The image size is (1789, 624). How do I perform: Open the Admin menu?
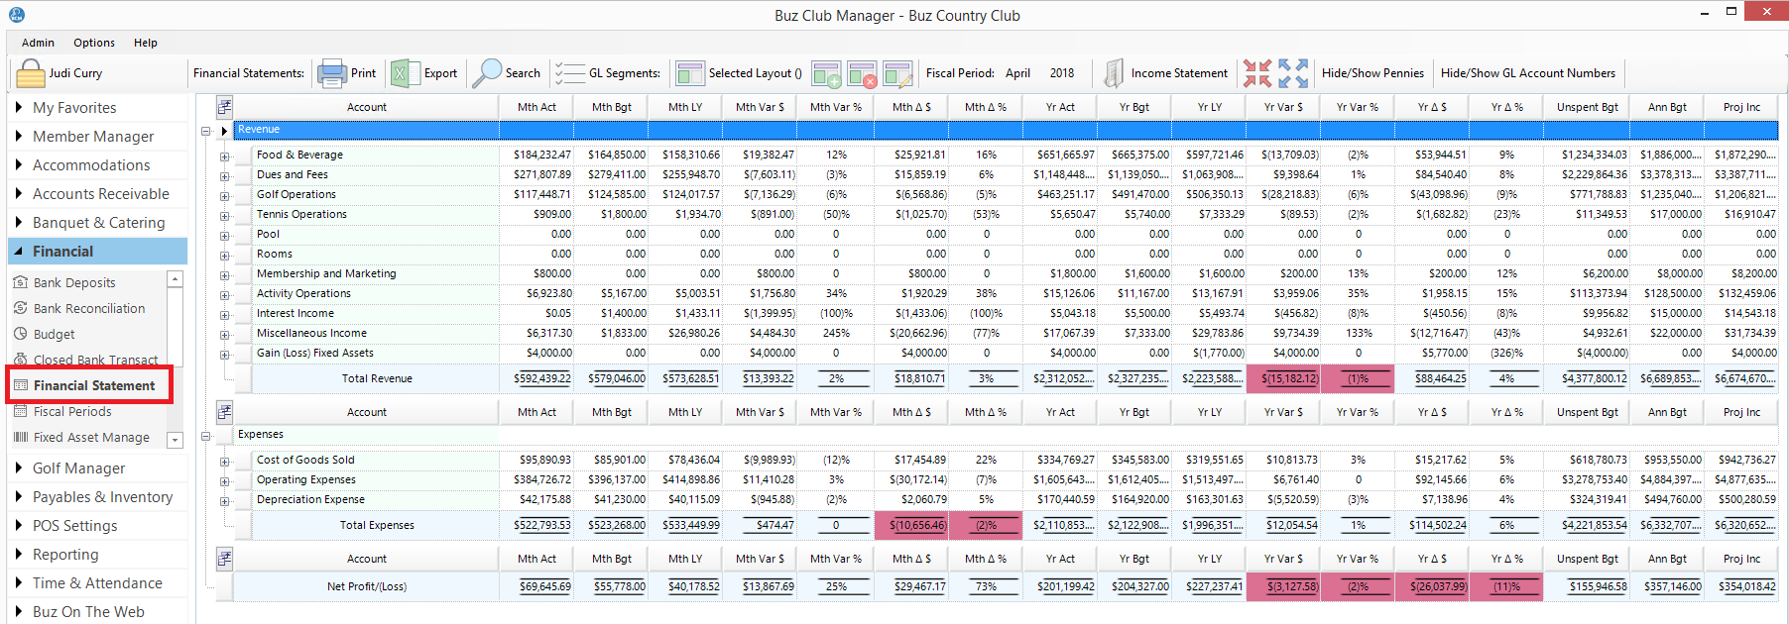(38, 43)
